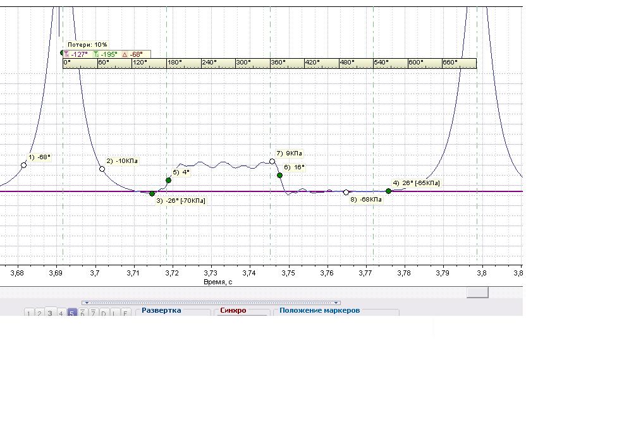The image size is (624, 422).
Task: Toggle the D channel button
Action: 104,313
